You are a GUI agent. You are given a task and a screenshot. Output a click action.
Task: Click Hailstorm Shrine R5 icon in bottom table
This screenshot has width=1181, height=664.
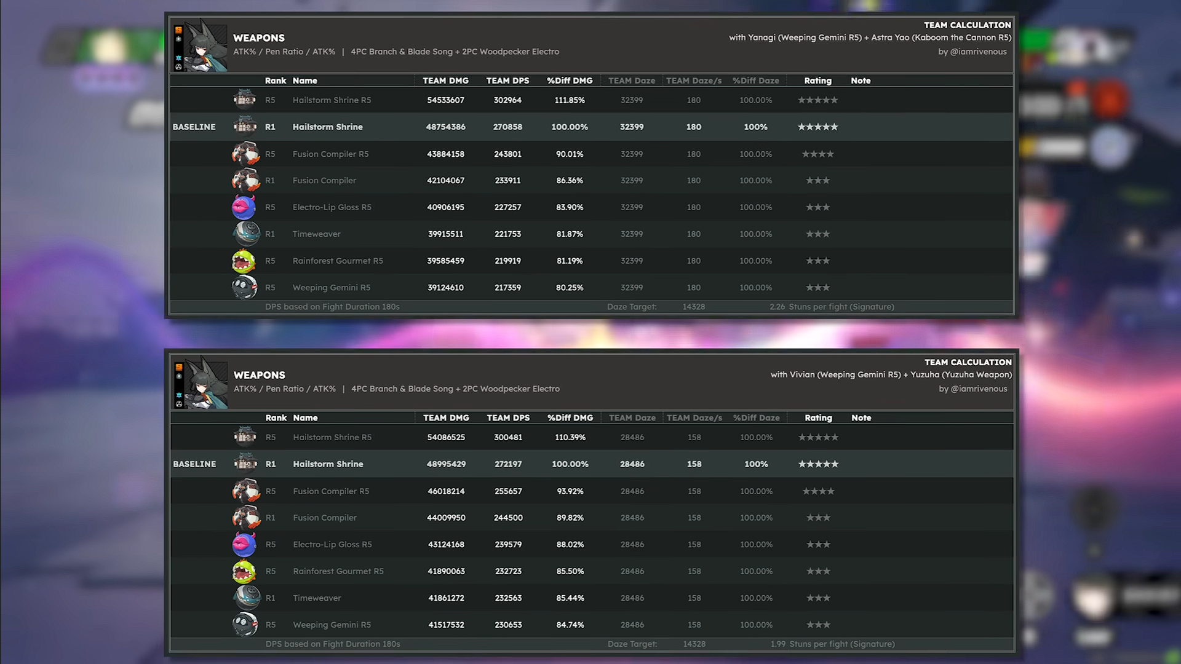point(245,437)
